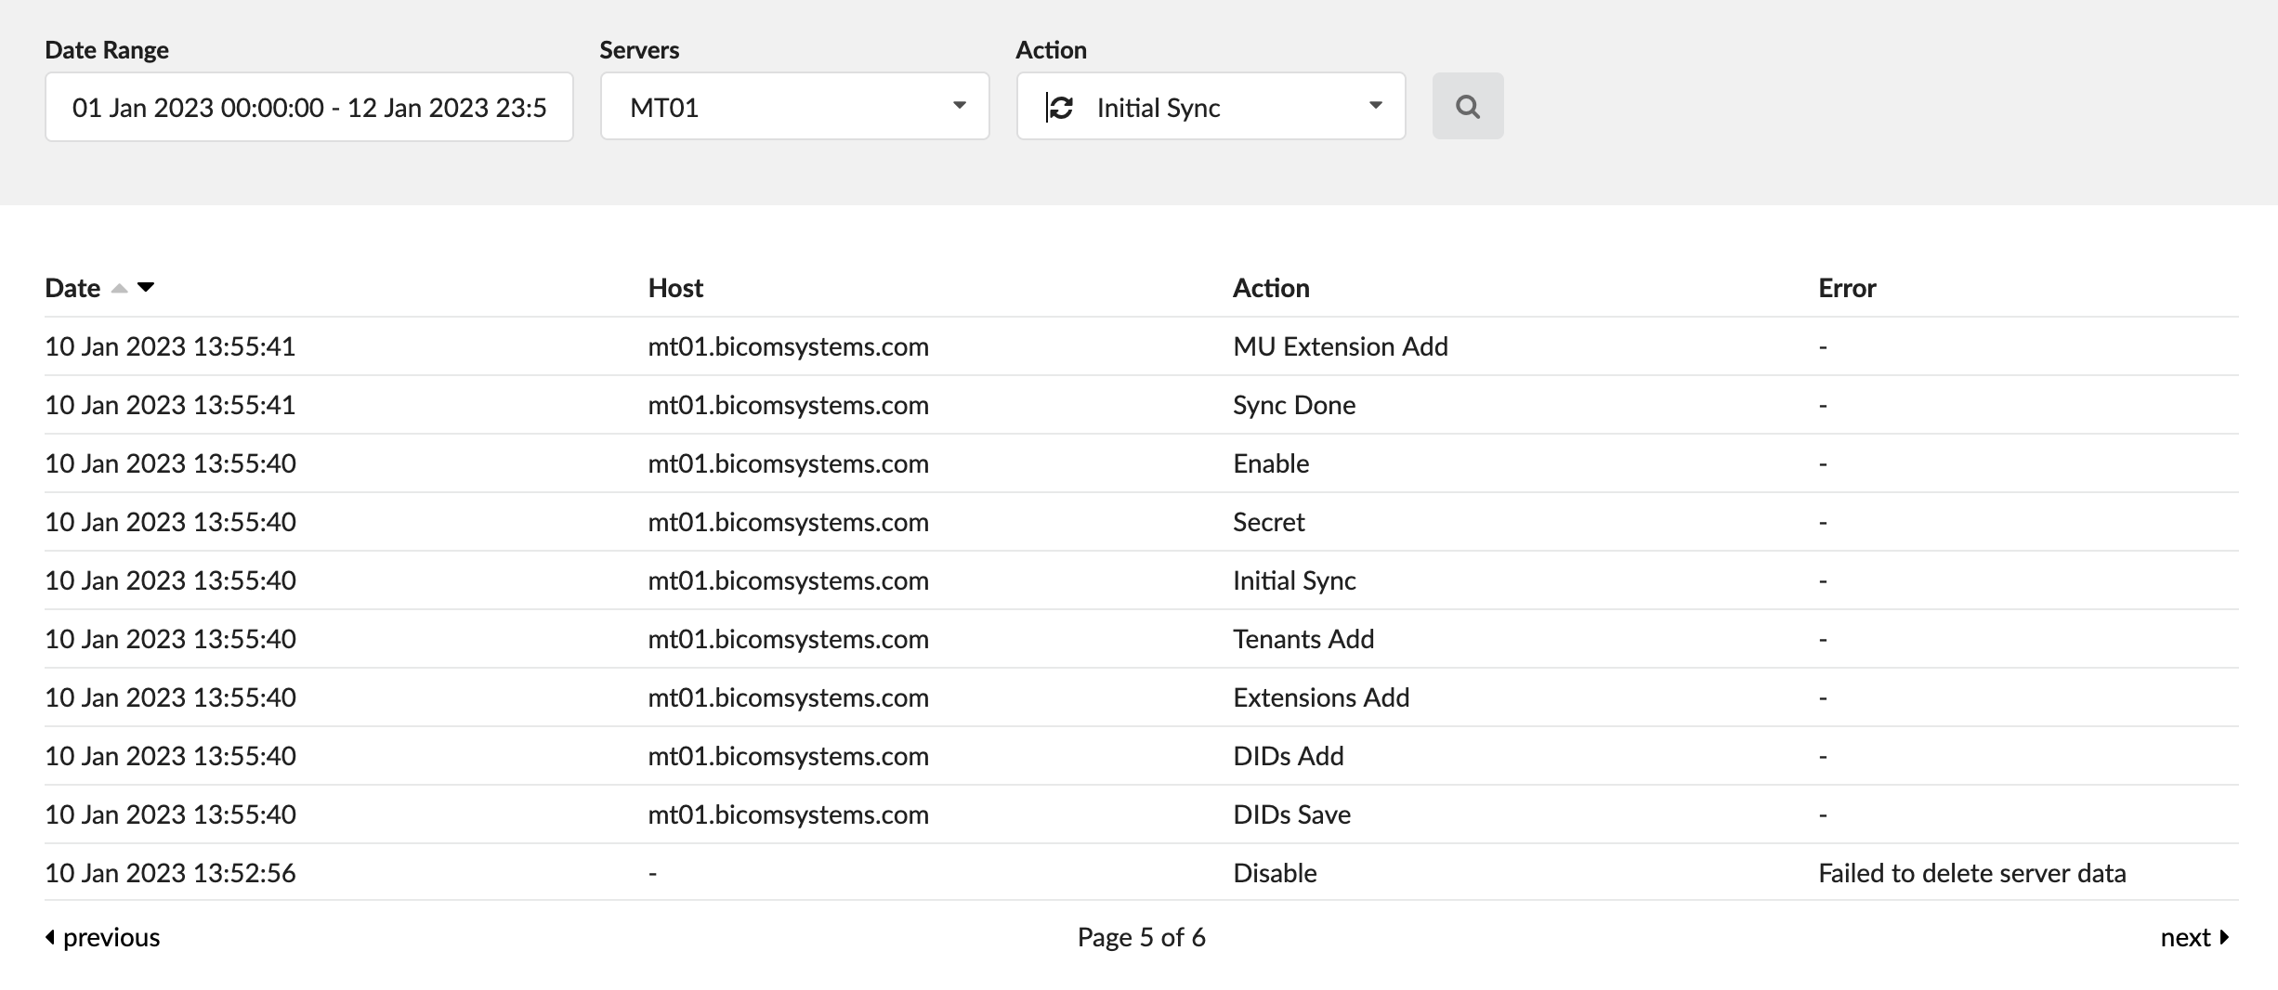Click date in Sync Done row
This screenshot has height=990, width=2278.
tap(170, 405)
